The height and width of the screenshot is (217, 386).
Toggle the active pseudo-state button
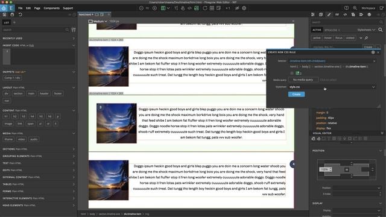[x=317, y=38]
